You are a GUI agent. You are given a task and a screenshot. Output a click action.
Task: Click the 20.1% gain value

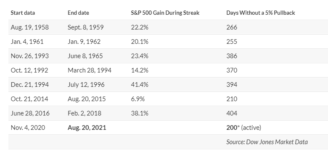pyautogui.click(x=140, y=41)
